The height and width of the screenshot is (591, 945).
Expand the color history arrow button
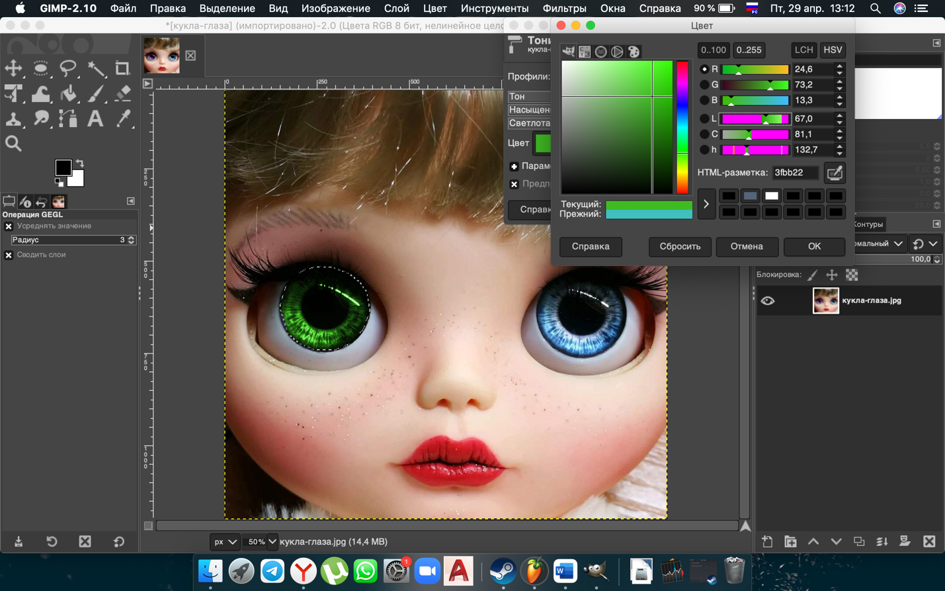(706, 205)
